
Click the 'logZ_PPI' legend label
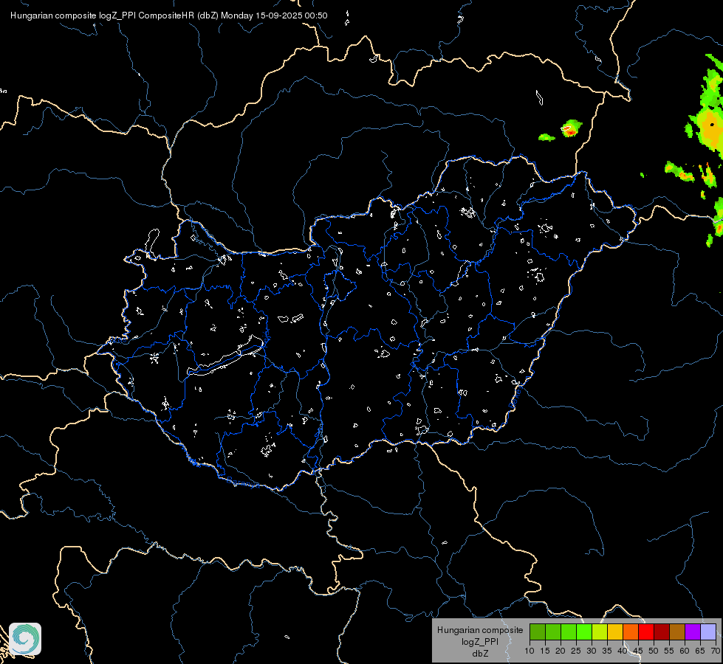pyautogui.click(x=480, y=641)
